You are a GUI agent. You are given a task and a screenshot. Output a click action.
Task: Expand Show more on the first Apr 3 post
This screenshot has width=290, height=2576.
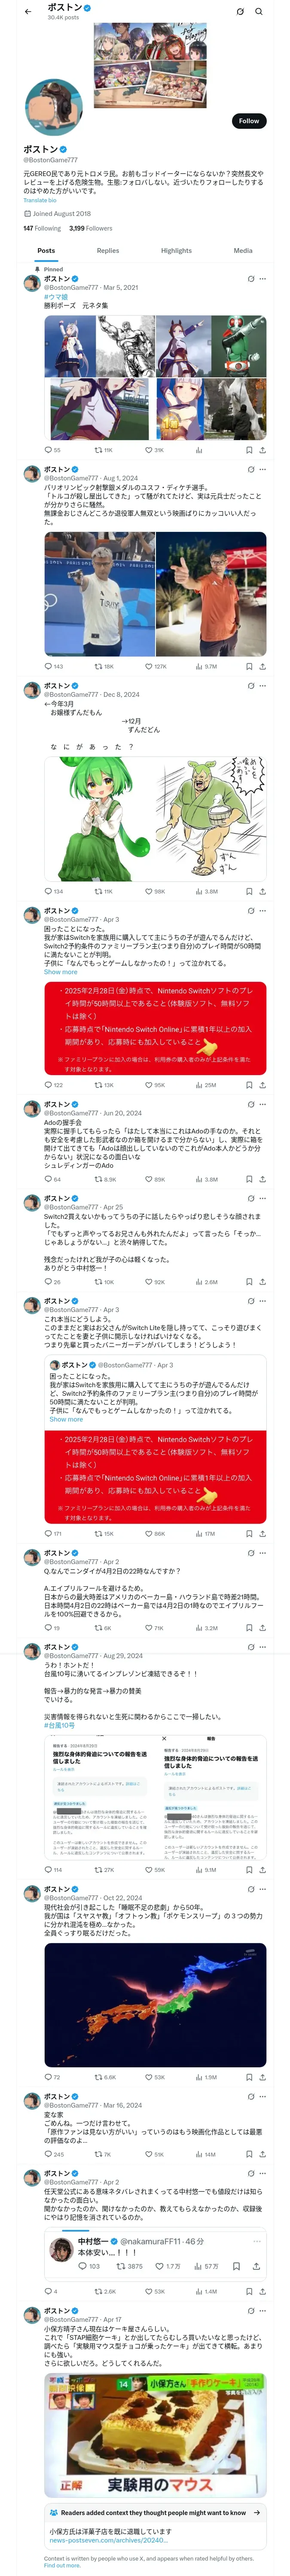[x=60, y=972]
